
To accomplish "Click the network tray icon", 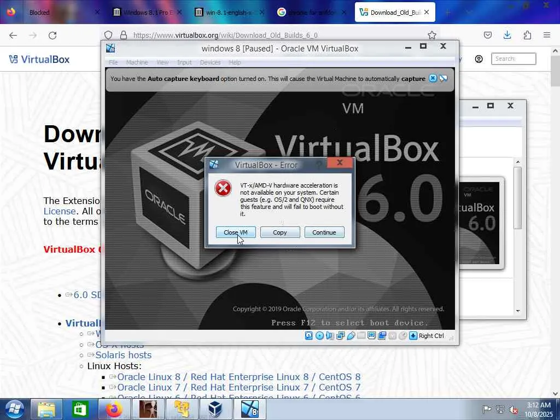I will 500,410.
